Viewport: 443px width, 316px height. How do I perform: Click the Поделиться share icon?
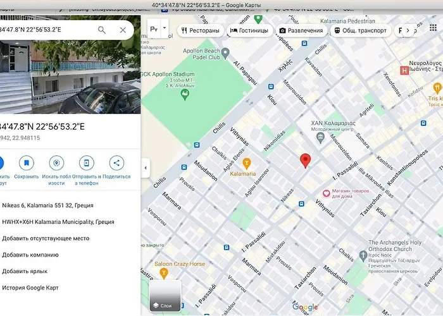116,163
